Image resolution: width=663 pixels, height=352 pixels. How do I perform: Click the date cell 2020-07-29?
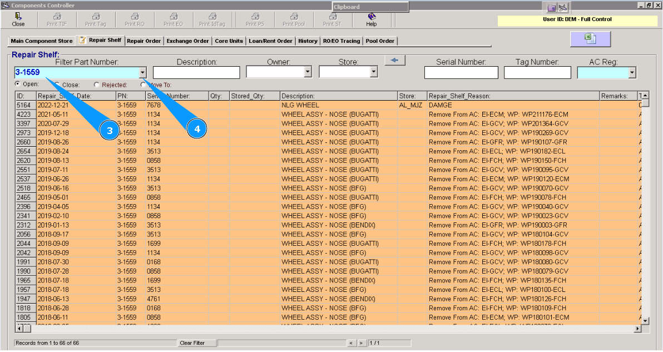click(76, 124)
